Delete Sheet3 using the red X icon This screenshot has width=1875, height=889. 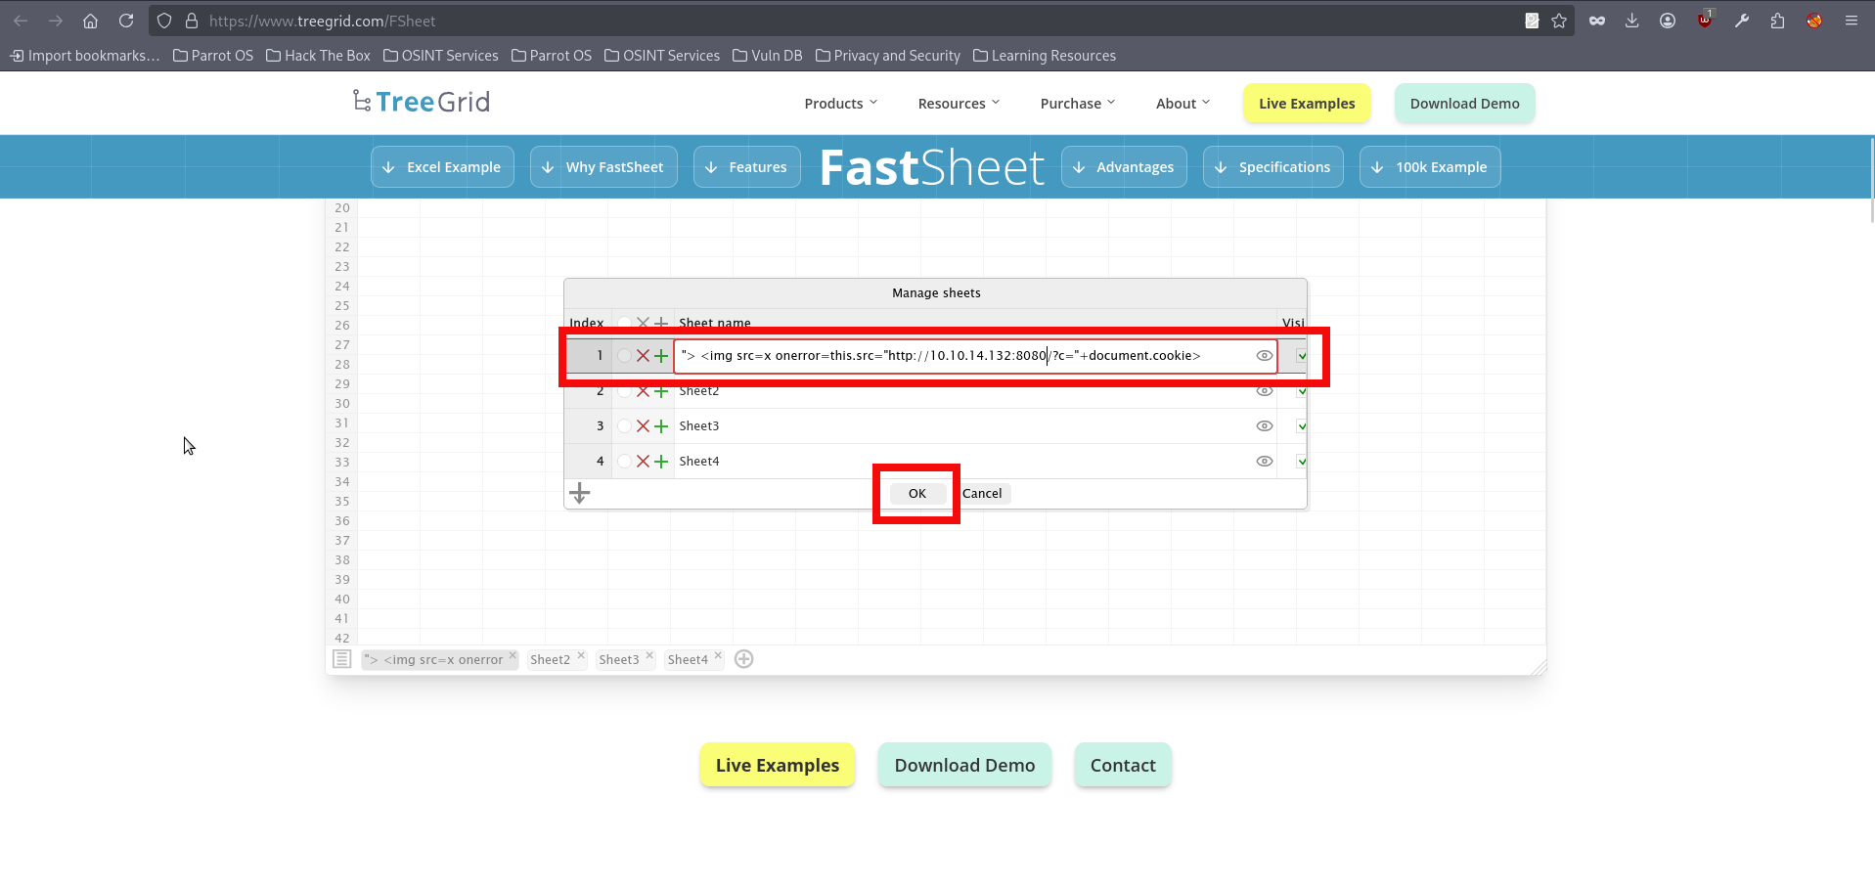[x=642, y=425]
